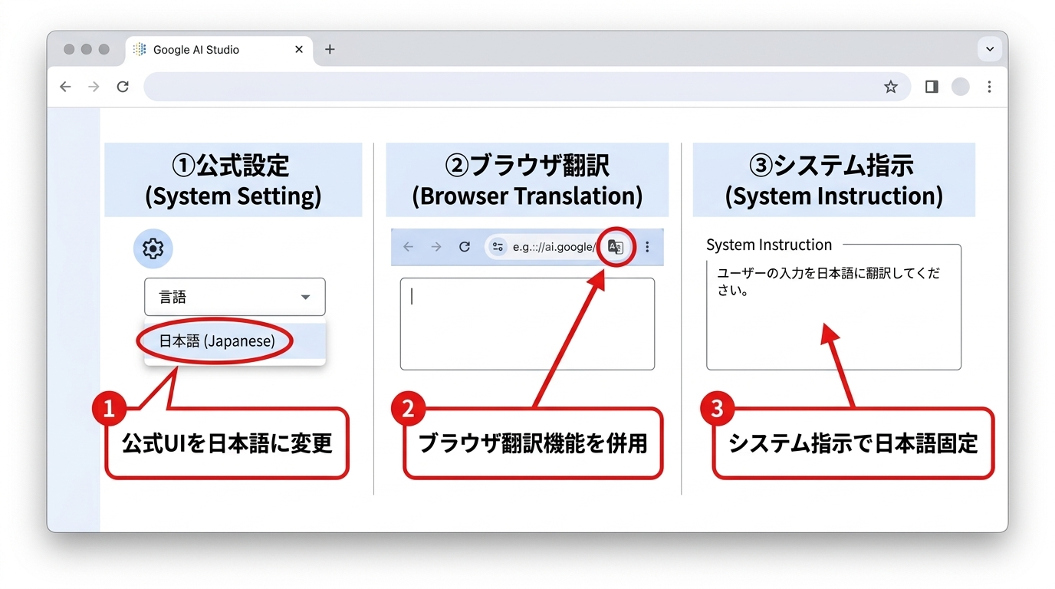The width and height of the screenshot is (1055, 589).
Task: Click the site info icon in mini address bar
Action: (x=498, y=247)
